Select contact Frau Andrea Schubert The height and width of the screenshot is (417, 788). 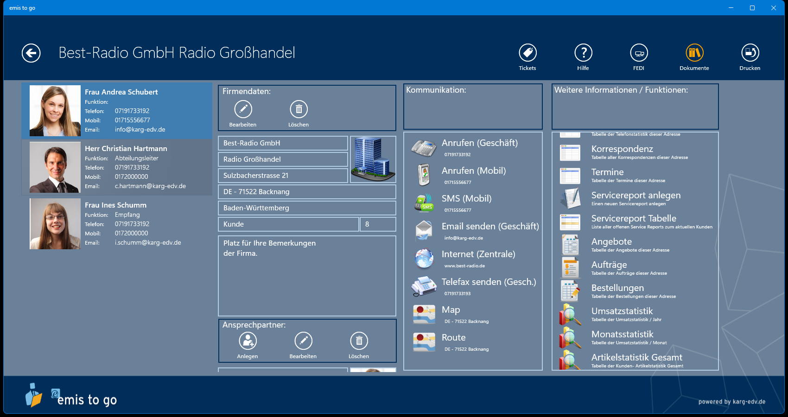coord(117,111)
